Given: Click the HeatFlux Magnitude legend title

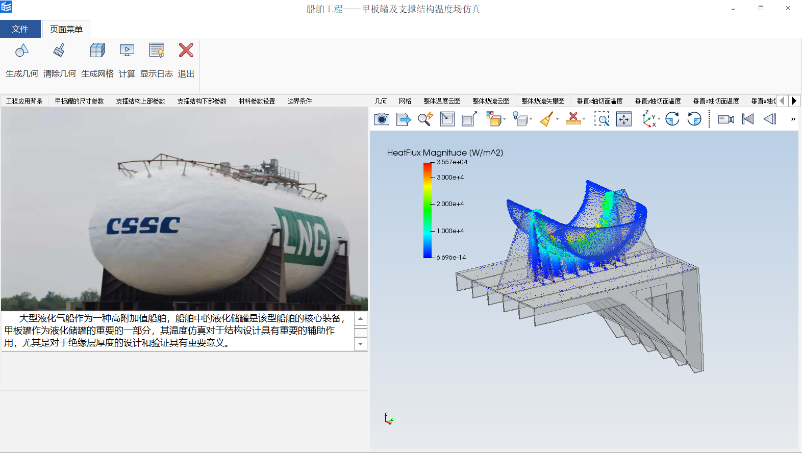Looking at the screenshot, I should pyautogui.click(x=445, y=153).
